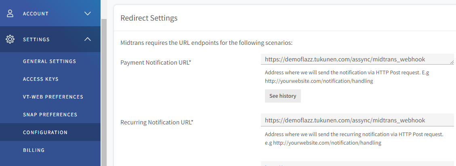
Task: Click the Recurring Notification URL label
Action: [157, 122]
